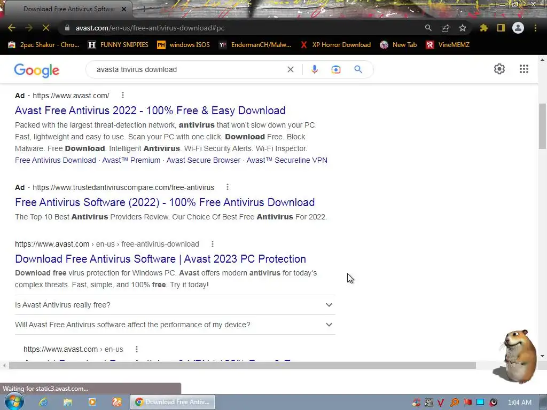This screenshot has height=410, width=547.
Task: Open the Windows Start button
Action: pyautogui.click(x=14, y=402)
